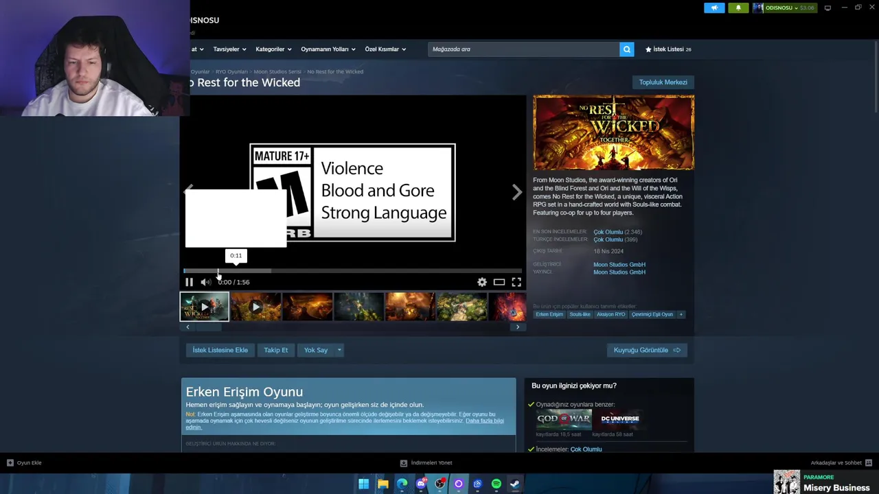Click the Yok Say button
Viewport: 879px width, 494px height.
point(316,350)
